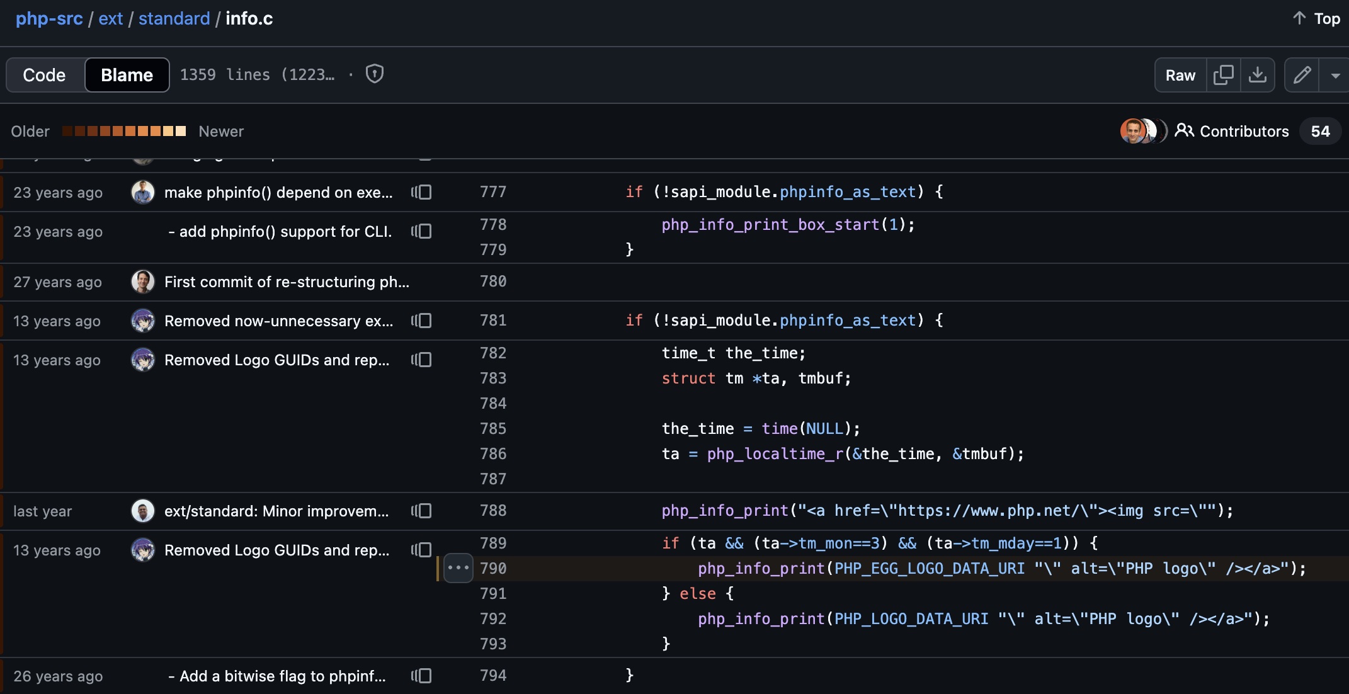Image resolution: width=1349 pixels, height=694 pixels.
Task: Click line number 781
Action: click(493, 321)
